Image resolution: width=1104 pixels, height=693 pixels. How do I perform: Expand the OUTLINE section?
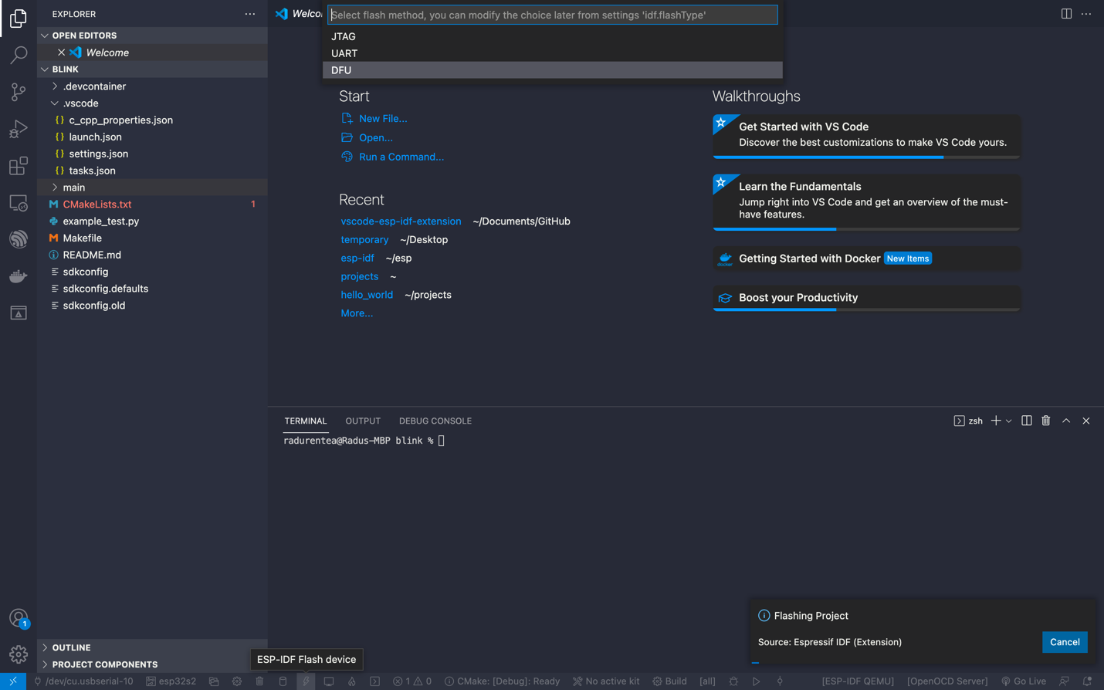point(71,647)
